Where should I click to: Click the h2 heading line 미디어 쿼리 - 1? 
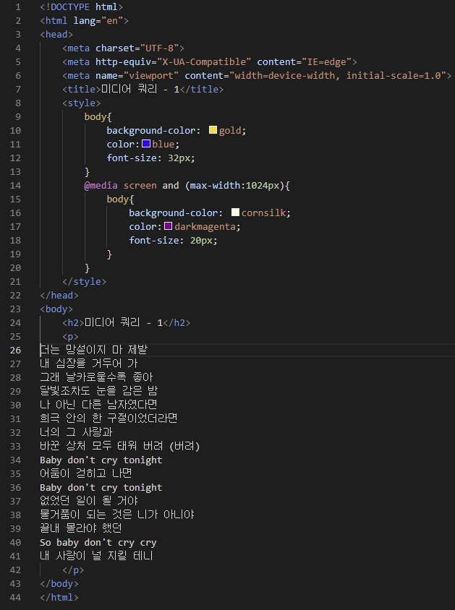tap(126, 323)
